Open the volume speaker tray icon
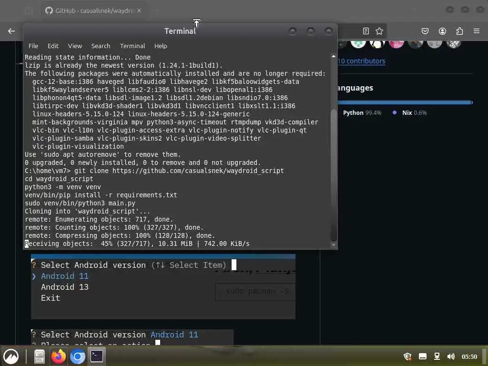Image resolution: width=488 pixels, height=366 pixels. point(451,356)
